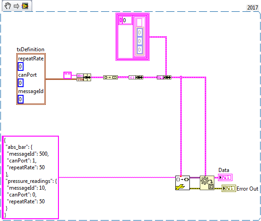261x221 pixels.
Task: Select the string element inside array cluster constant
Action: (x=139, y=23)
